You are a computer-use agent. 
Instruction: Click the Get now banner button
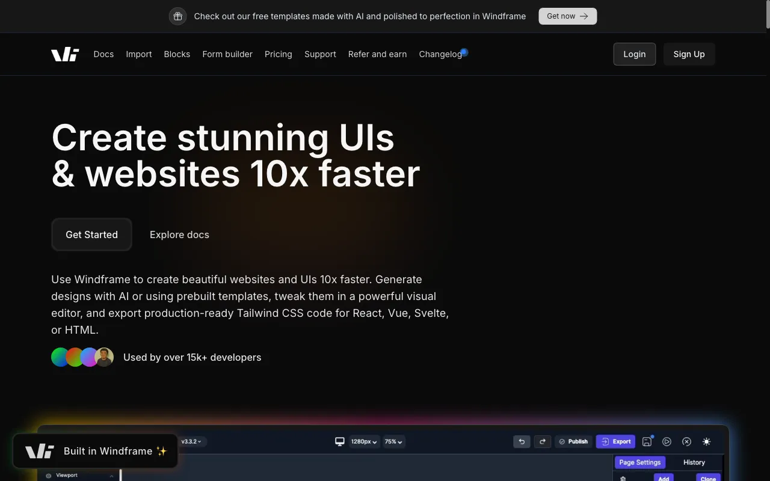[567, 16]
